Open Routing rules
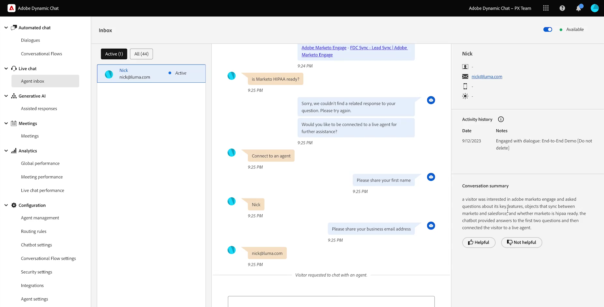Image resolution: width=604 pixels, height=307 pixels. [x=34, y=231]
